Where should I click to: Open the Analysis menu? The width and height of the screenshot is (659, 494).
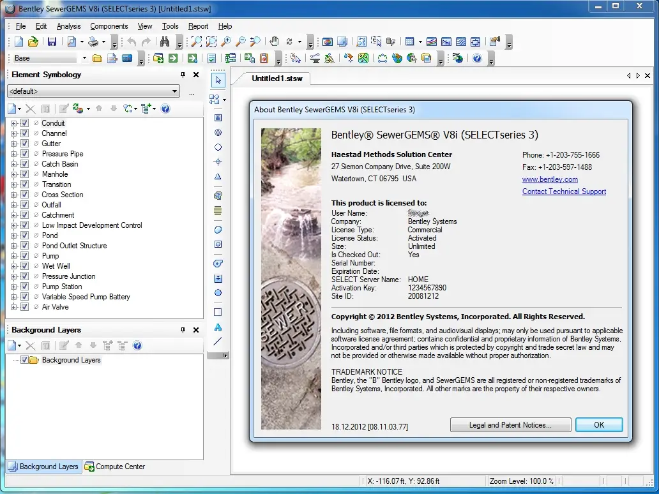click(68, 26)
